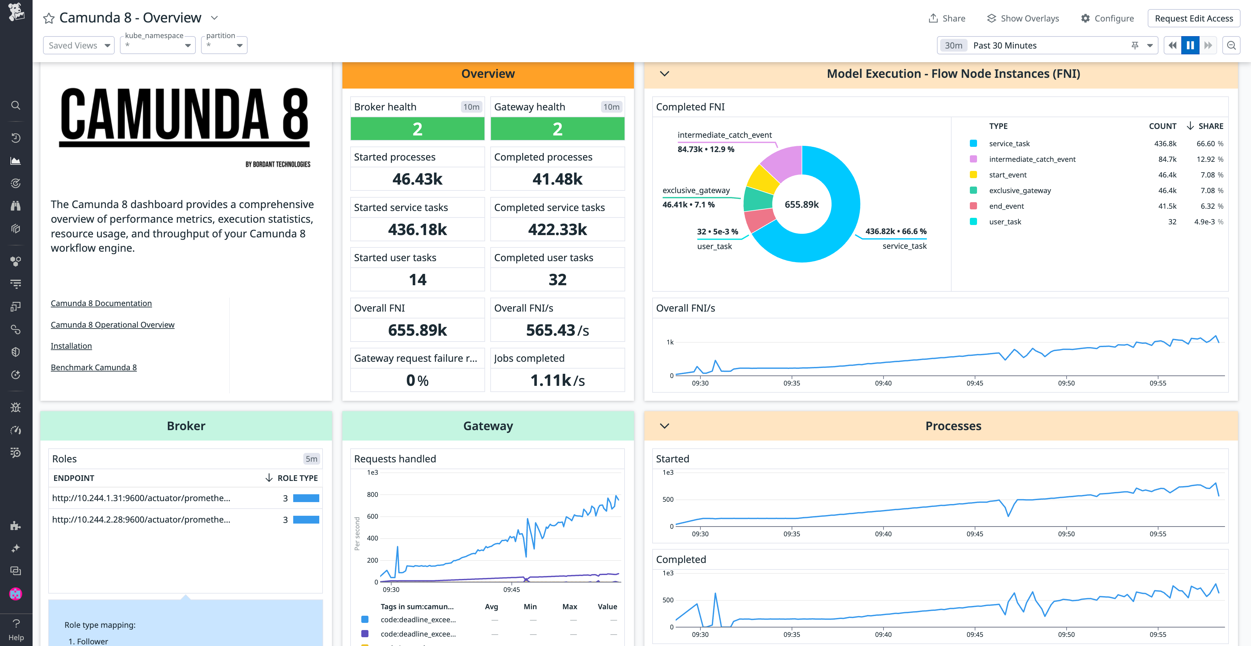The height and width of the screenshot is (646, 1251).
Task: Select the Watchdog binoculars icon
Action: (16, 206)
